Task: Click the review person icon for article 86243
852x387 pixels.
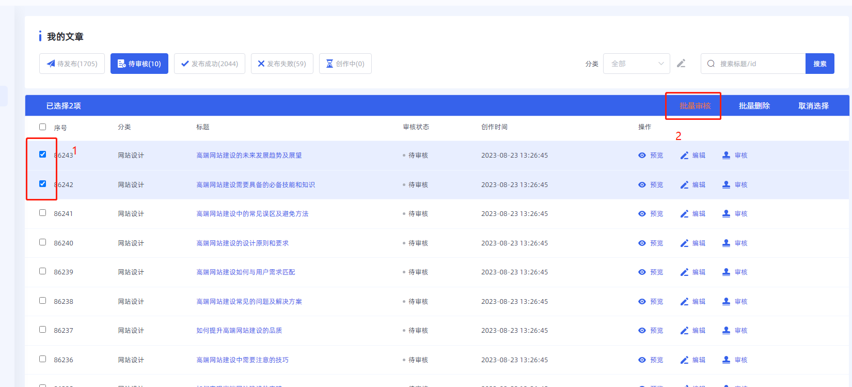Action: pos(726,156)
